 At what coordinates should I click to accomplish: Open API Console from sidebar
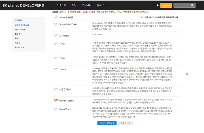pyautogui.click(x=20, y=29)
